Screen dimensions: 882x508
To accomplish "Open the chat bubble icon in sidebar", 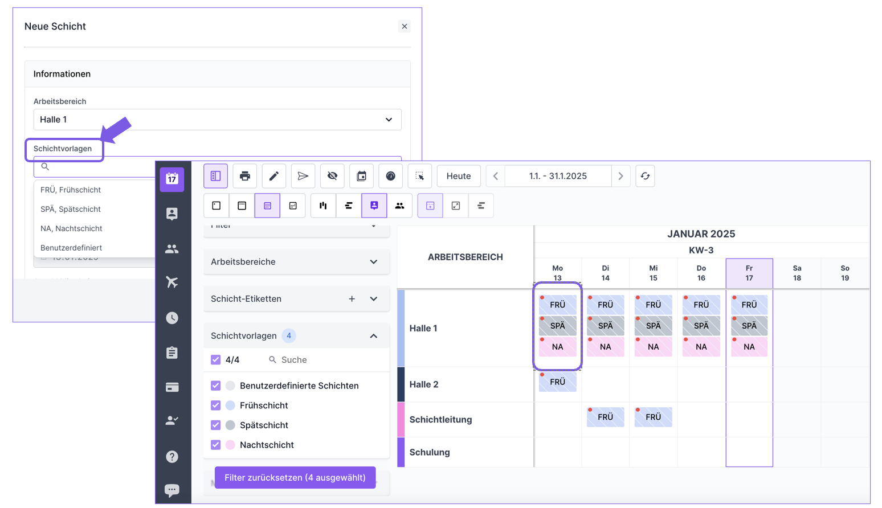I will [x=171, y=490].
